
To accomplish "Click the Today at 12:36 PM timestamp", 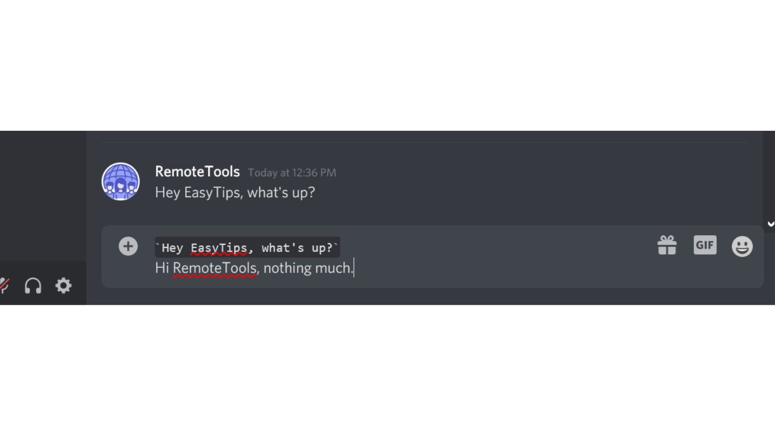I will coord(292,173).
